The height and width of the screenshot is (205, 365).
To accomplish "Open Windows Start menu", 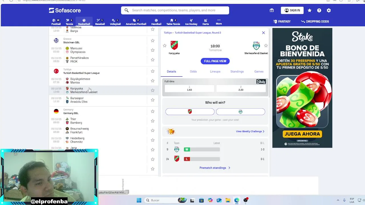I will pos(139,200).
